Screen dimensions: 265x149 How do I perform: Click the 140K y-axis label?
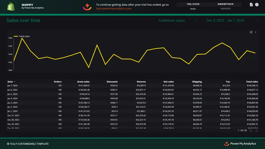click(10, 70)
